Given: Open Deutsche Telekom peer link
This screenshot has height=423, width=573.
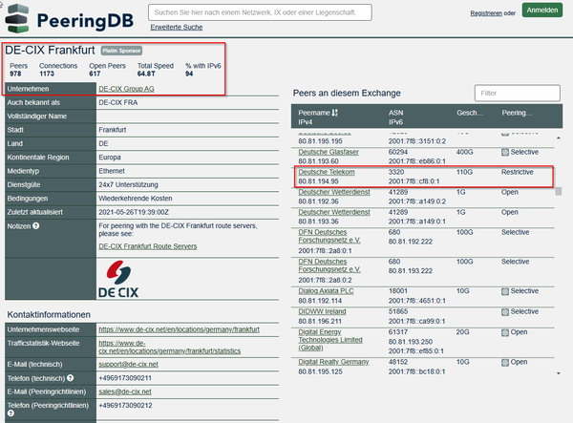Looking at the screenshot, I should [327, 172].
